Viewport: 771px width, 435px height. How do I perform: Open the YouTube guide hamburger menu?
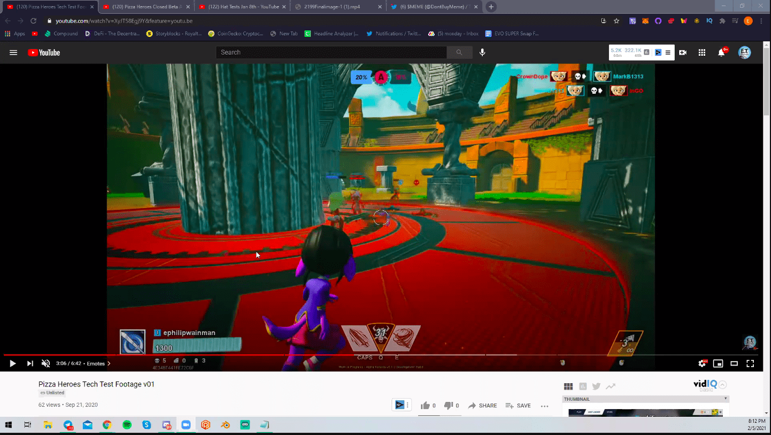click(x=13, y=52)
